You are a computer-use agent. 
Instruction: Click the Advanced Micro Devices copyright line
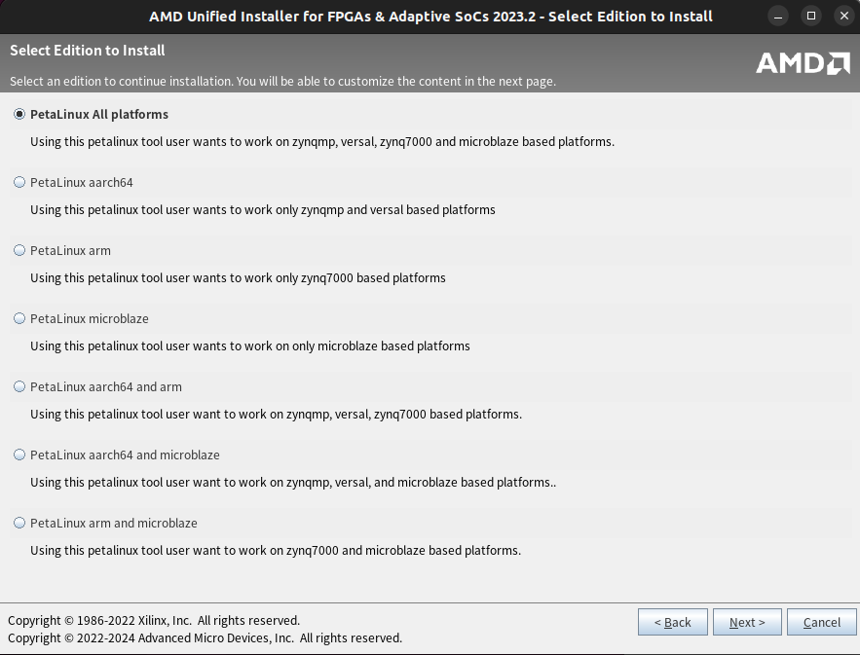pyautogui.click(x=205, y=638)
